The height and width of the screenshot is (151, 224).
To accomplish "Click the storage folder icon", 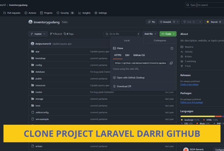I will coord(33,99).
